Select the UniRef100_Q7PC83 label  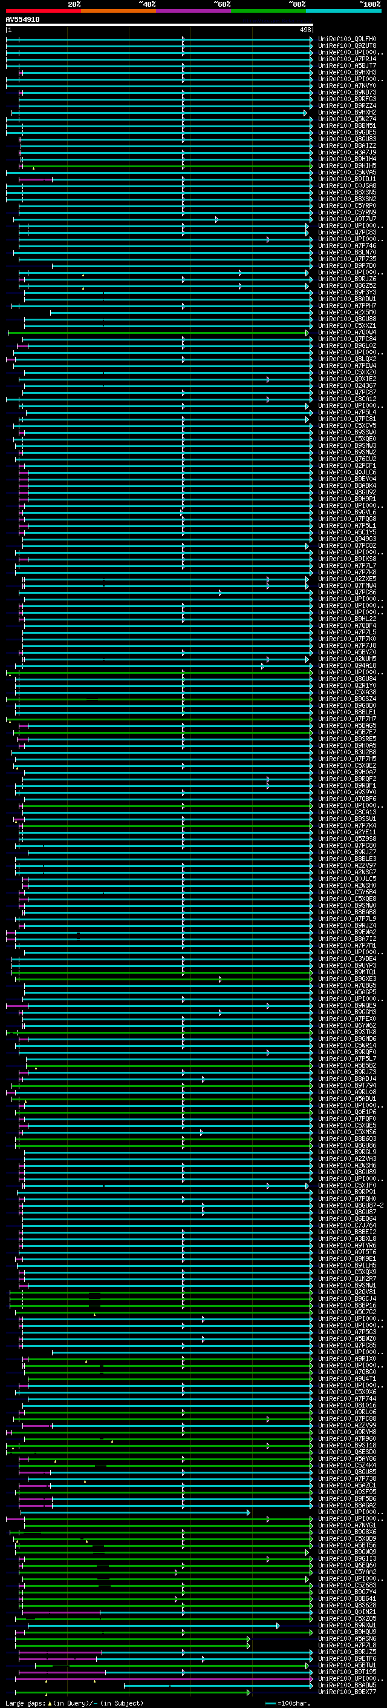tap(346, 232)
